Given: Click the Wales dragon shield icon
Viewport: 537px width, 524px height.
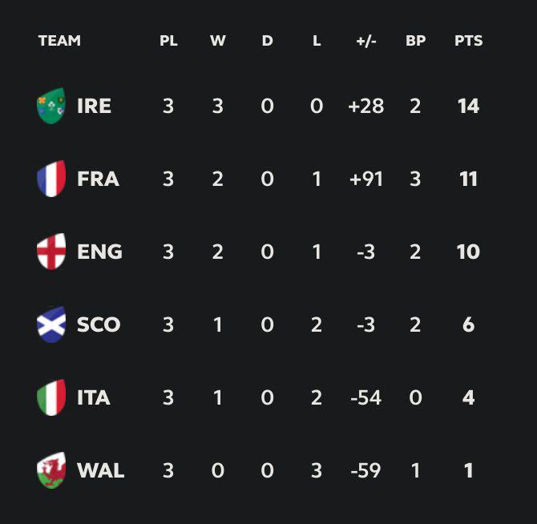Looking at the screenshot, I should coord(51,470).
